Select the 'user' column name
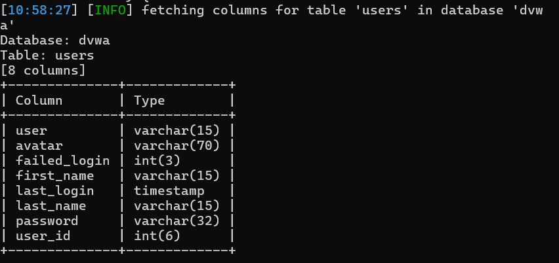559x263 pixels. pyautogui.click(x=31, y=131)
